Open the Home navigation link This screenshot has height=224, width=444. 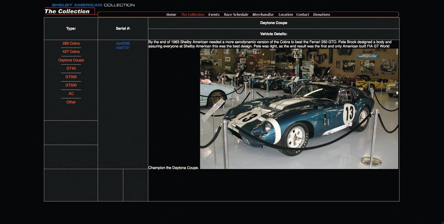[171, 14]
